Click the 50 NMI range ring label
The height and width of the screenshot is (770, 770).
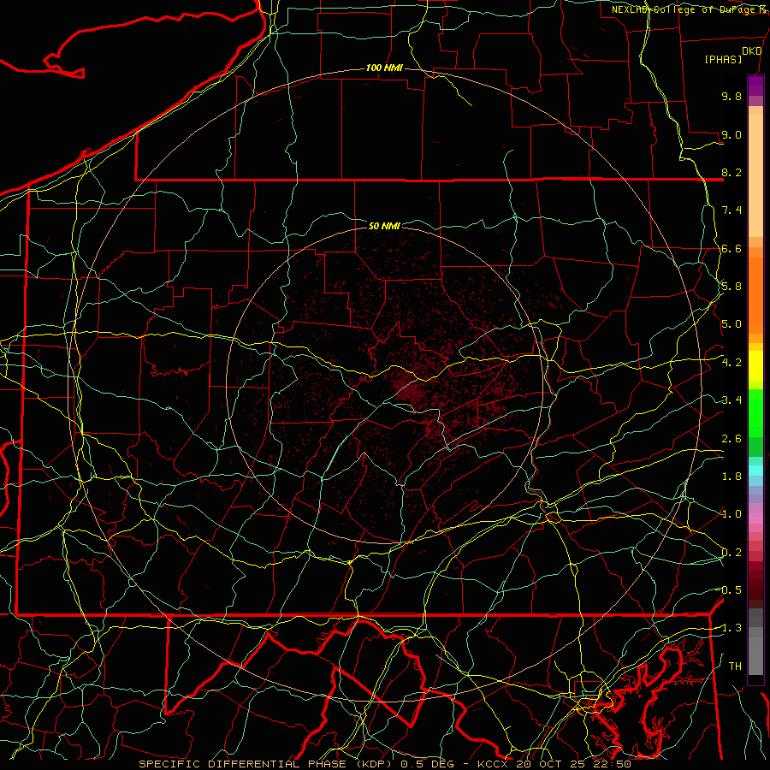384,226
